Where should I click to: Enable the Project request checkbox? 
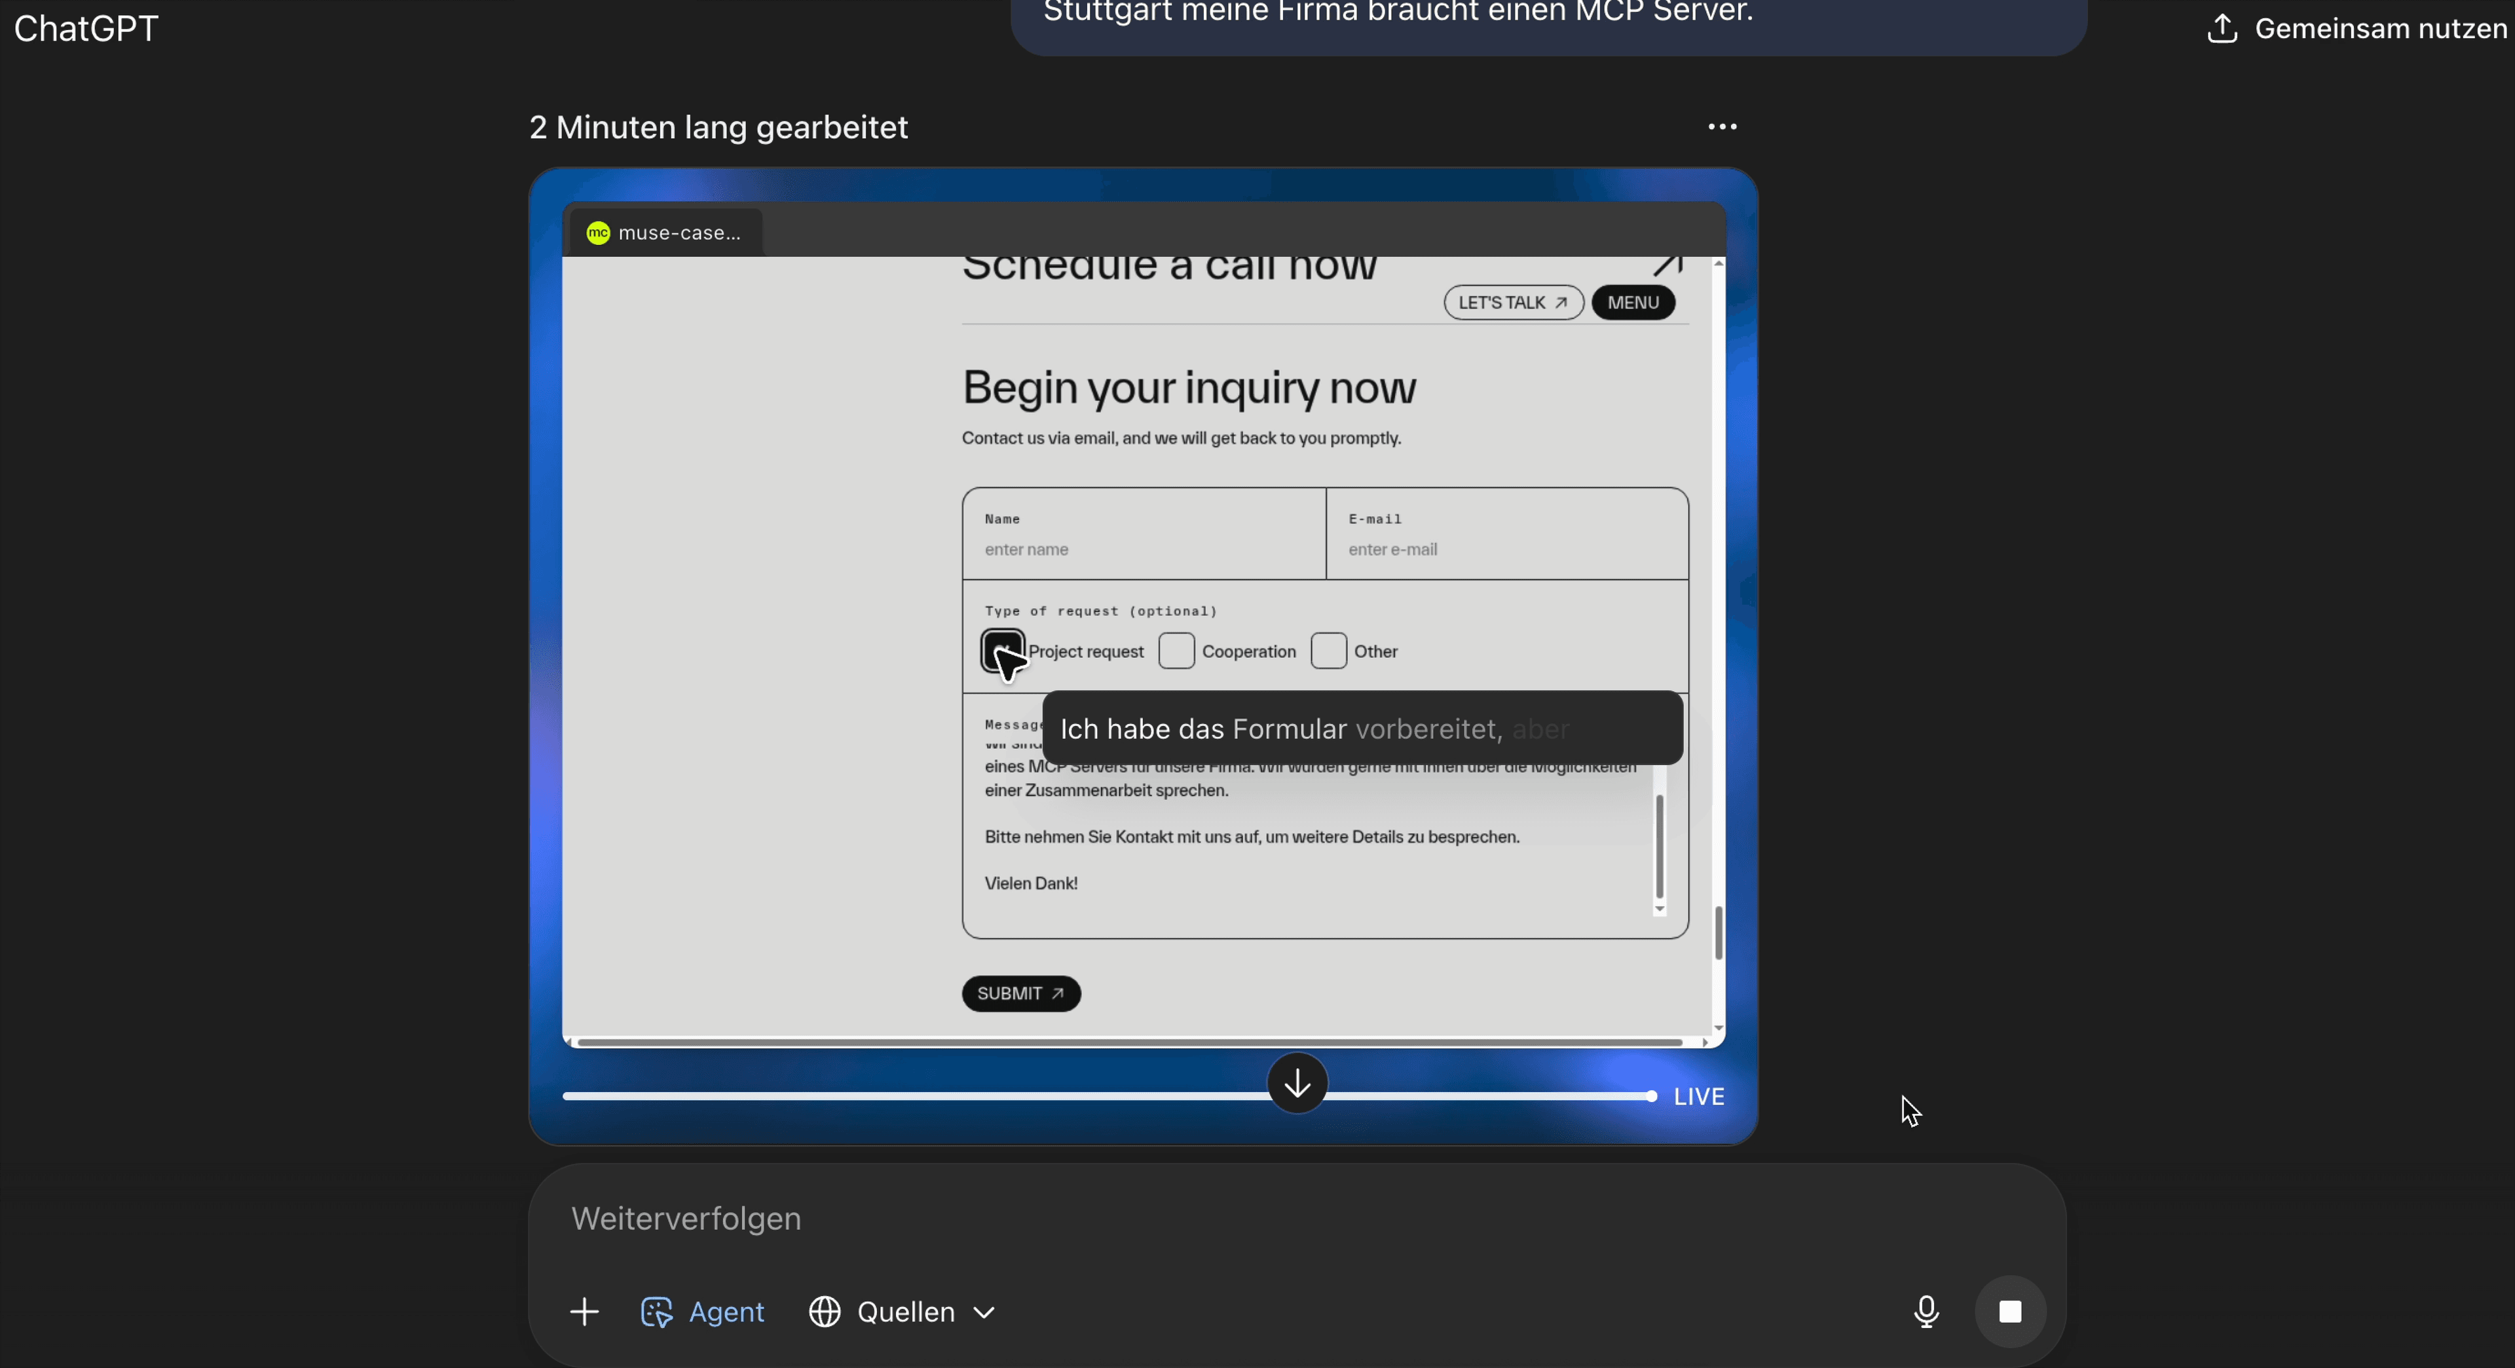pos(1003,651)
